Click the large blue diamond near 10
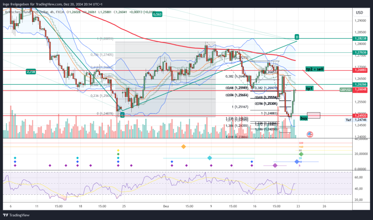This screenshot has height=220, width=373. coord(297,162)
